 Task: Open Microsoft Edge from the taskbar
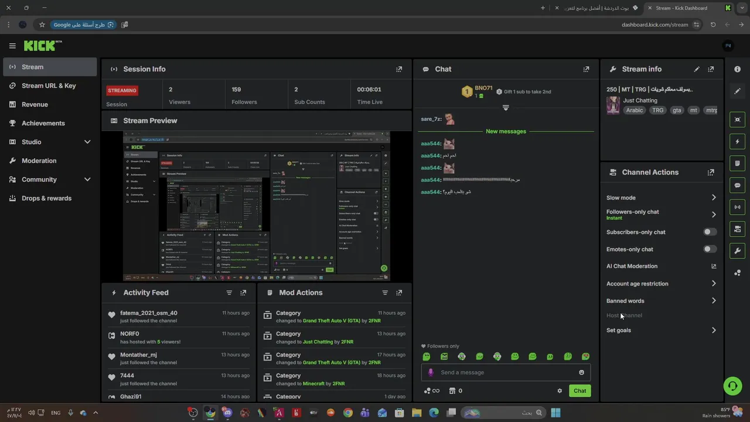[x=434, y=413]
